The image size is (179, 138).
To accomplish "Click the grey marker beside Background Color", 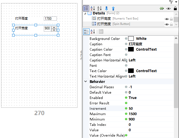I will 126,38.
